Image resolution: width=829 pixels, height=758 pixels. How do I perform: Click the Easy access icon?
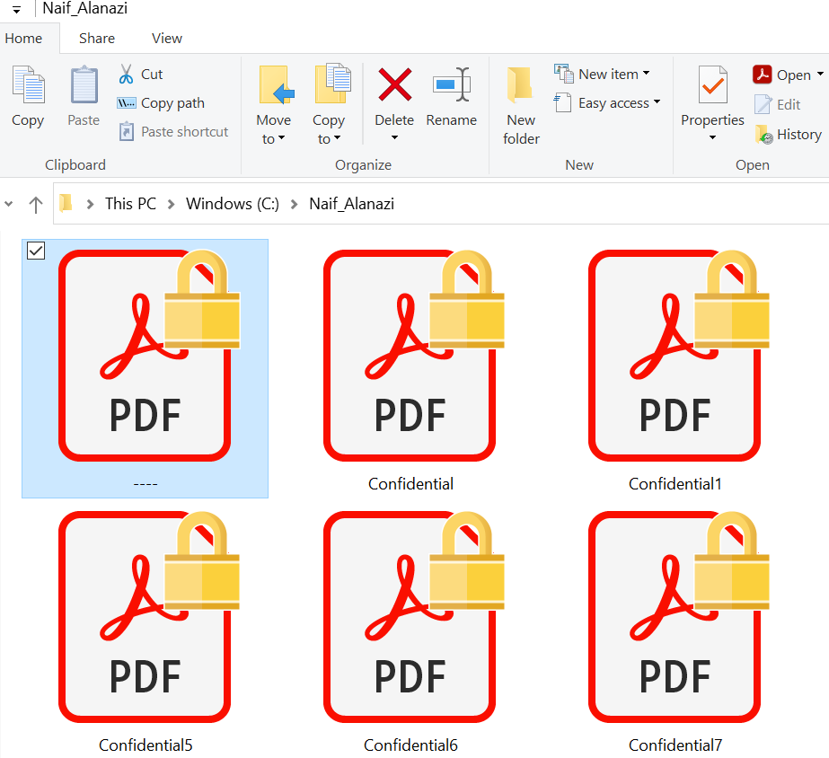563,102
